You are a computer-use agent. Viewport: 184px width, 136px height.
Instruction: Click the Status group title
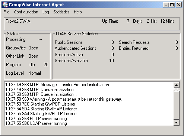(x=13, y=34)
